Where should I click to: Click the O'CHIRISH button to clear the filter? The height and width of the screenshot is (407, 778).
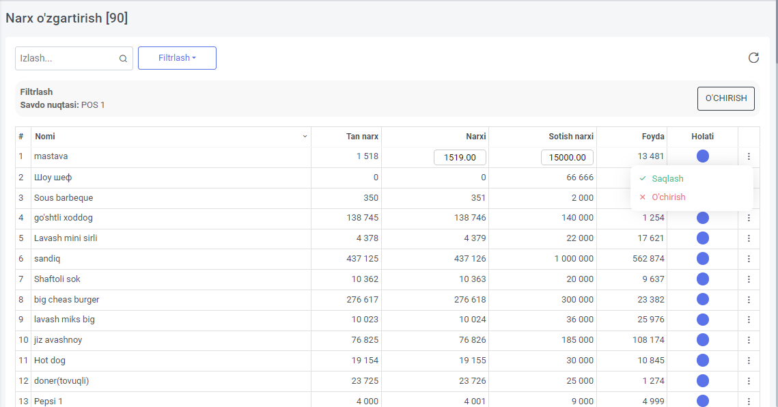tap(726, 98)
